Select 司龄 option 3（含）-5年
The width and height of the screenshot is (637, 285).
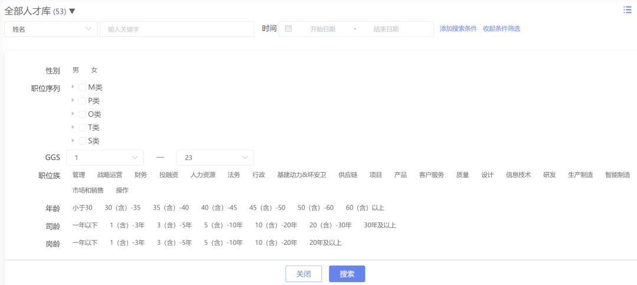175,226
